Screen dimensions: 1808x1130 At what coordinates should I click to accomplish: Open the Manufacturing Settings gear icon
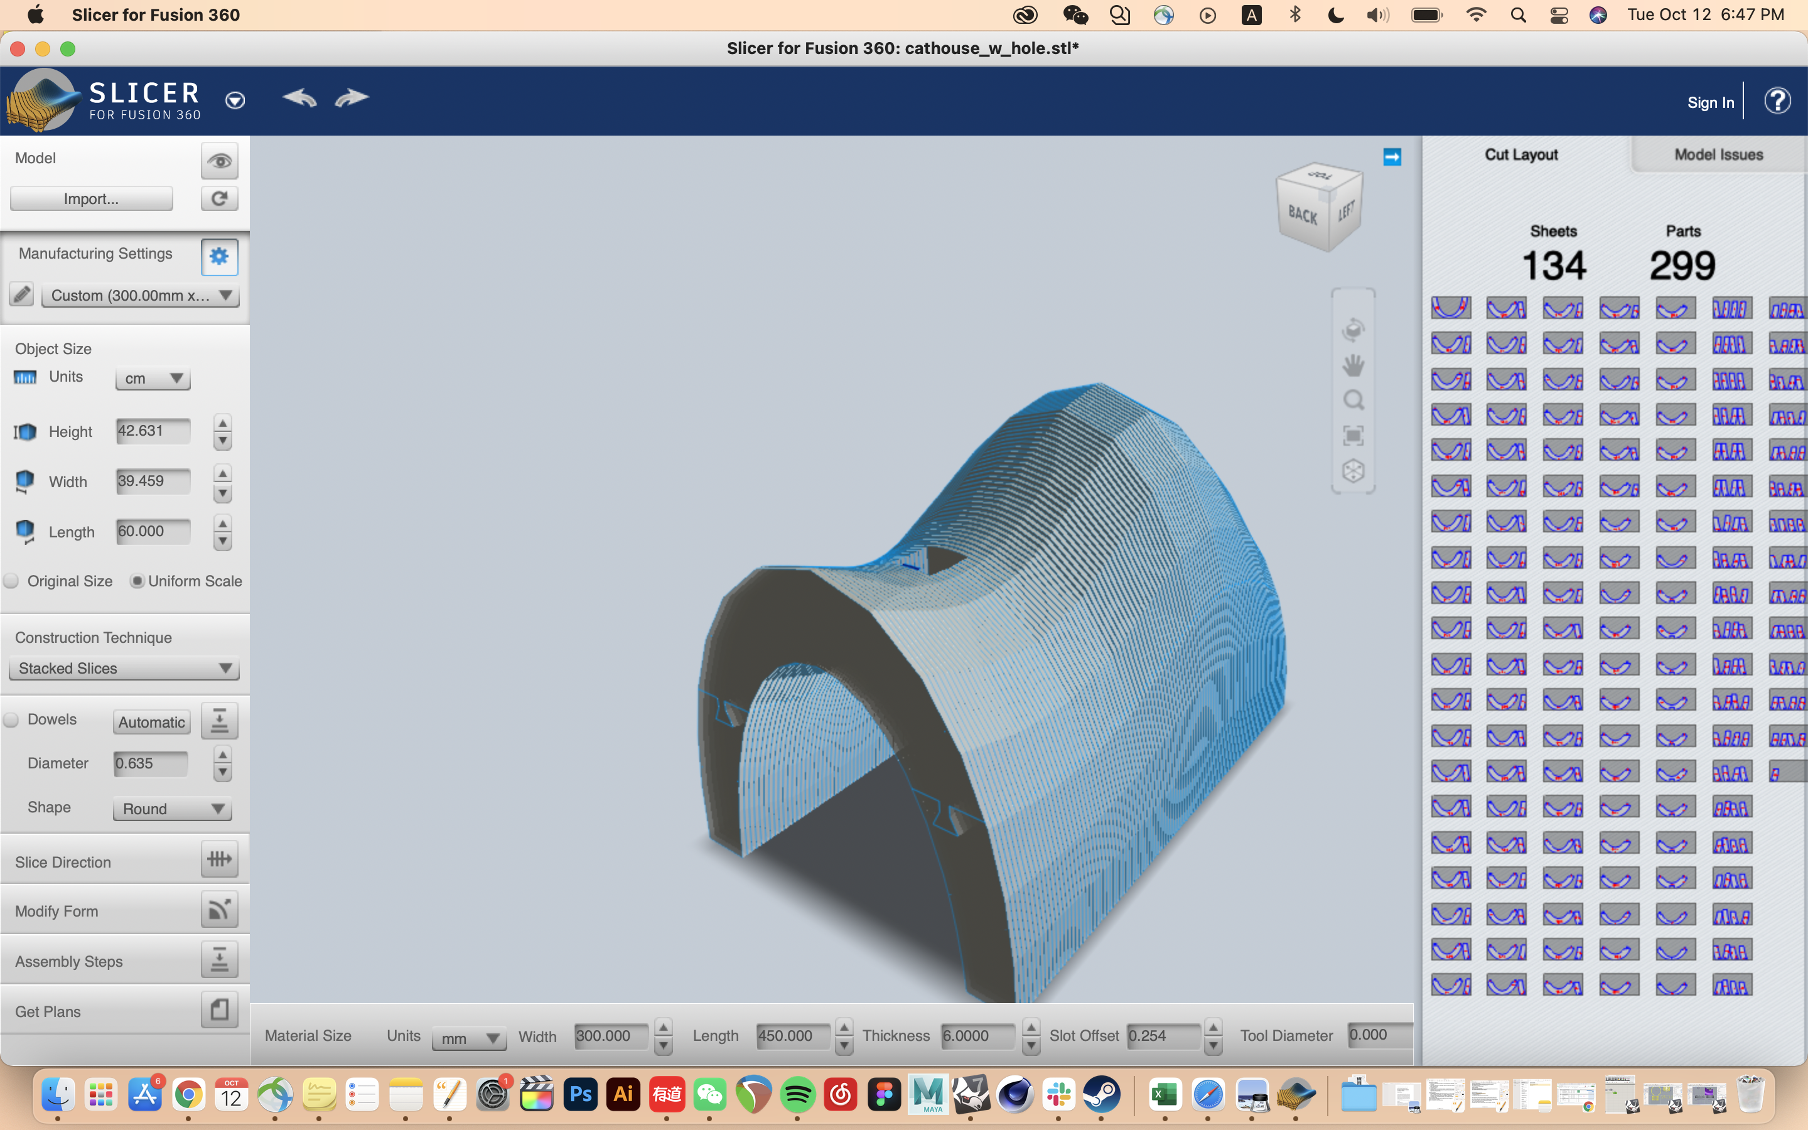tap(219, 256)
